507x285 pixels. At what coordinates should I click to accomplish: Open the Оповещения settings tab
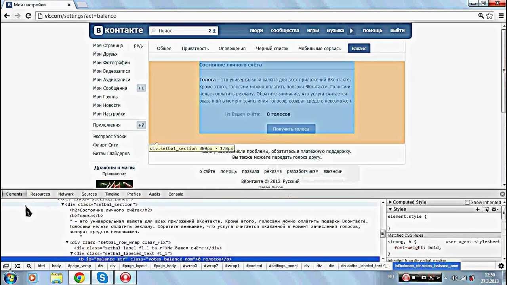(x=232, y=48)
